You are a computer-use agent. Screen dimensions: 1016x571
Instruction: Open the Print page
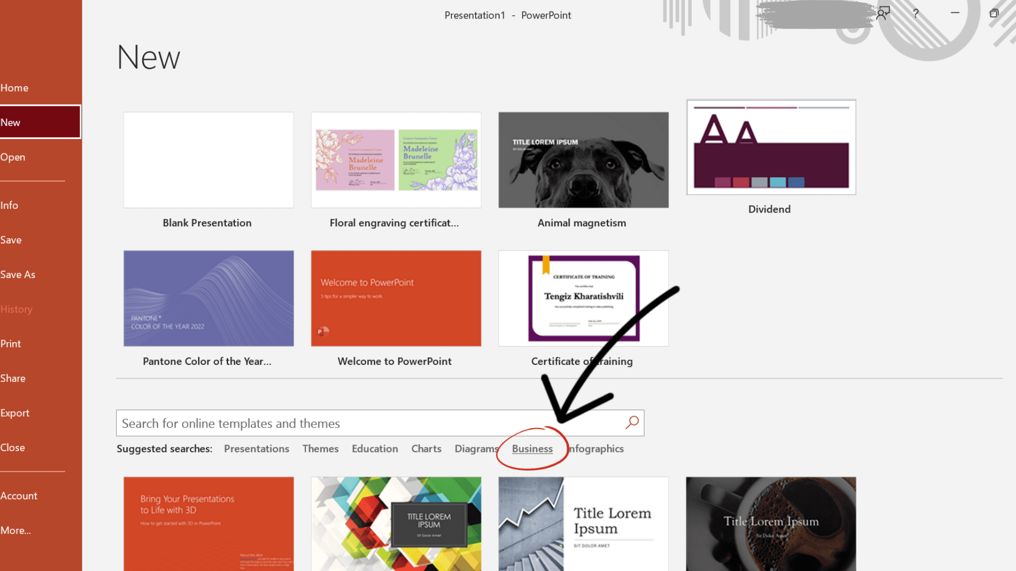[11, 344]
